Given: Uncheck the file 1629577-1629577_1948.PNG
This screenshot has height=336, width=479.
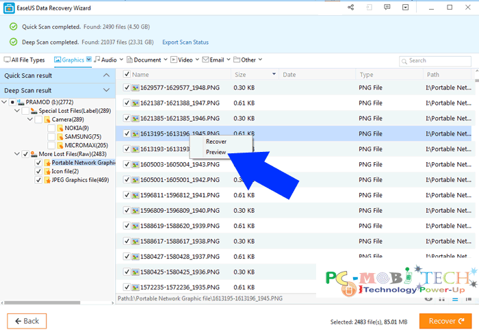Looking at the screenshot, I should 127,88.
